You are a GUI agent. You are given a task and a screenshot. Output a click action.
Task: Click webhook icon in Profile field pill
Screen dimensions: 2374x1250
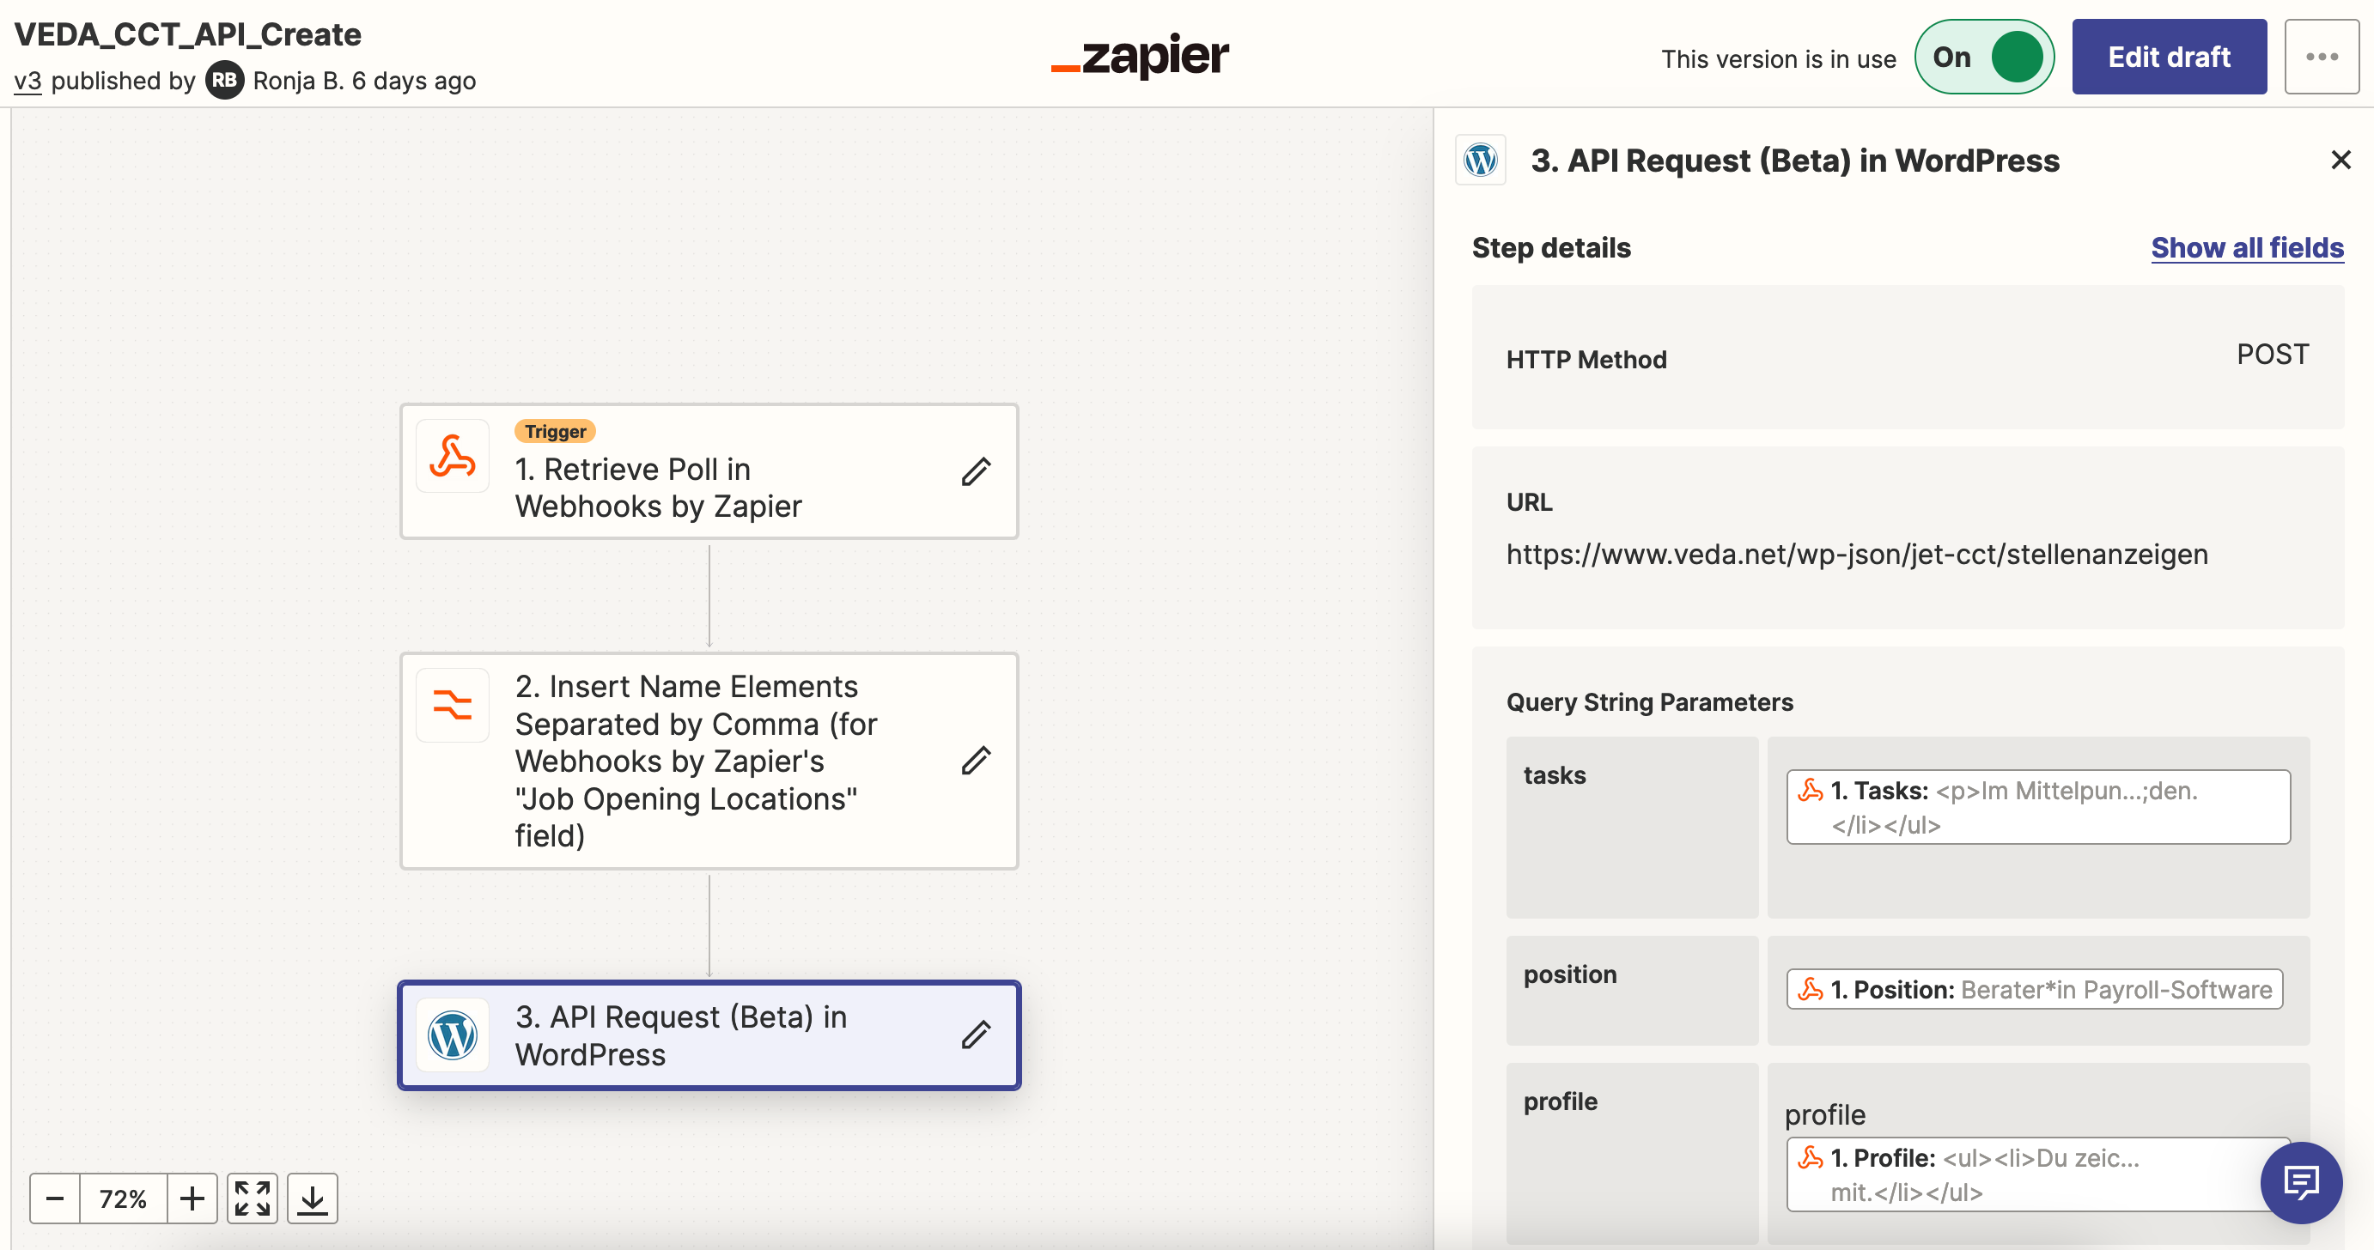[1811, 1158]
